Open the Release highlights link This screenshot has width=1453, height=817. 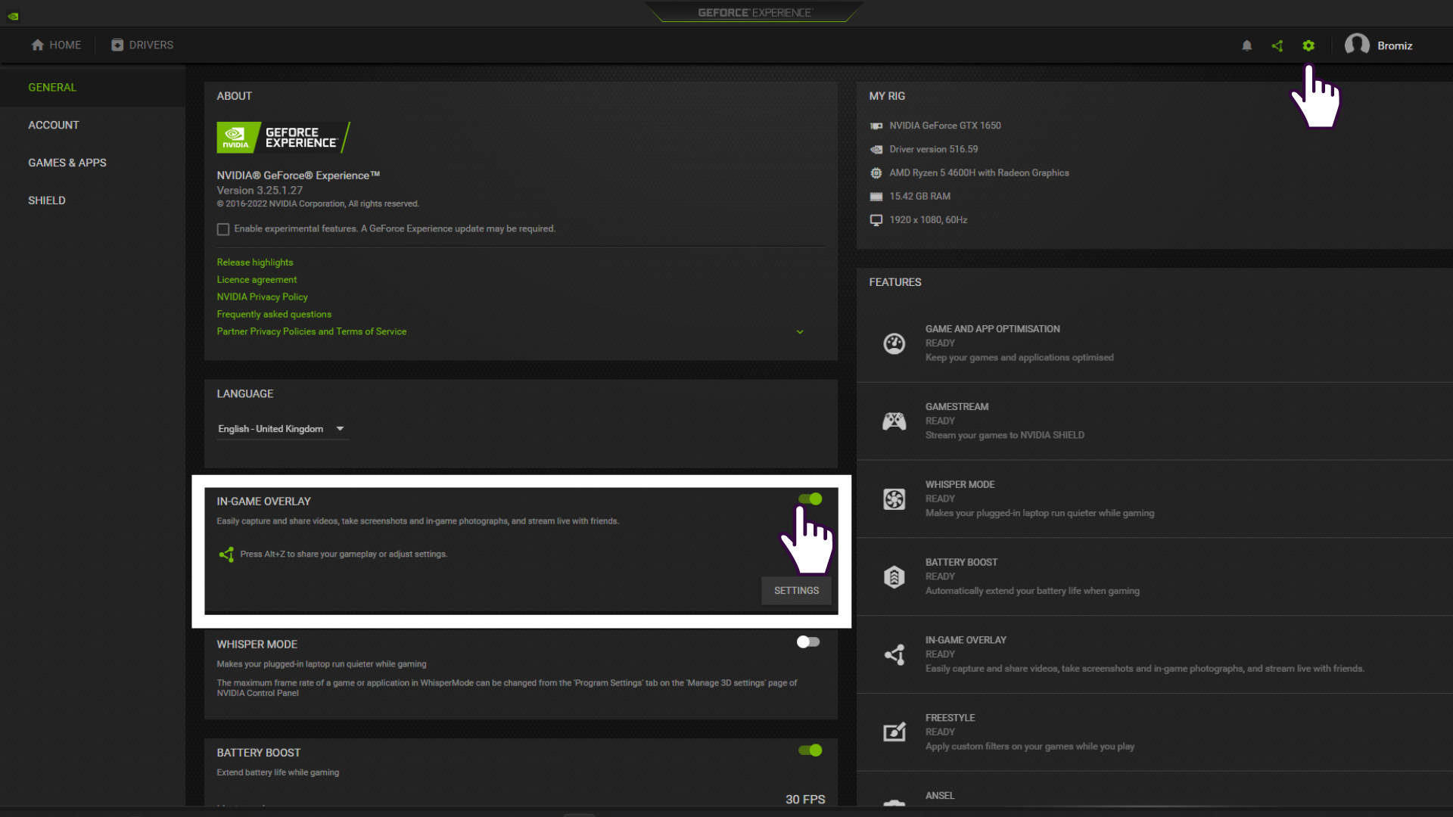point(255,262)
